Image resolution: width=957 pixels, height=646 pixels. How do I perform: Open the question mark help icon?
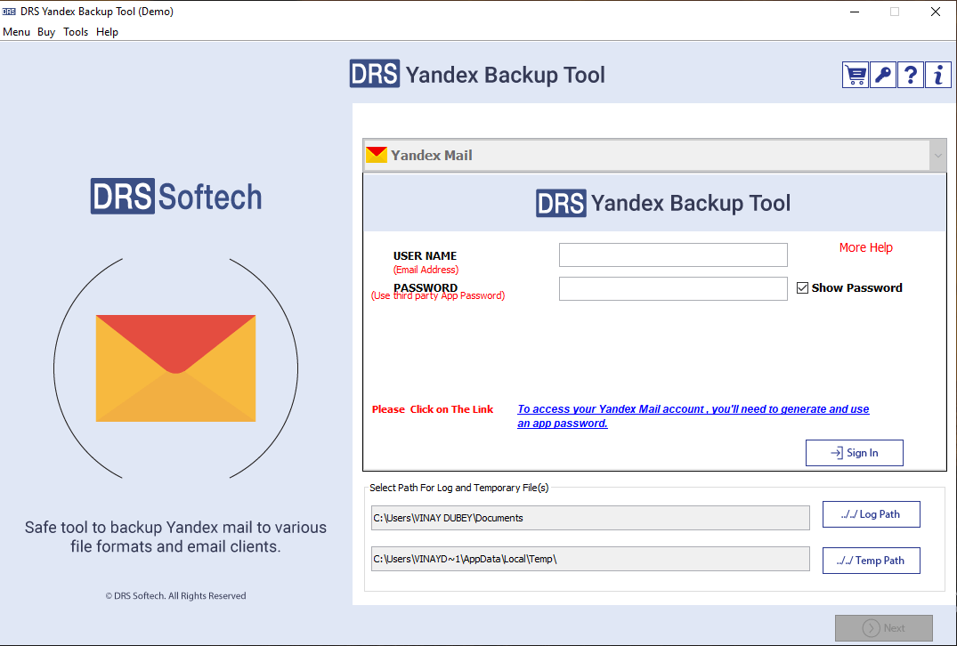pyautogui.click(x=910, y=75)
